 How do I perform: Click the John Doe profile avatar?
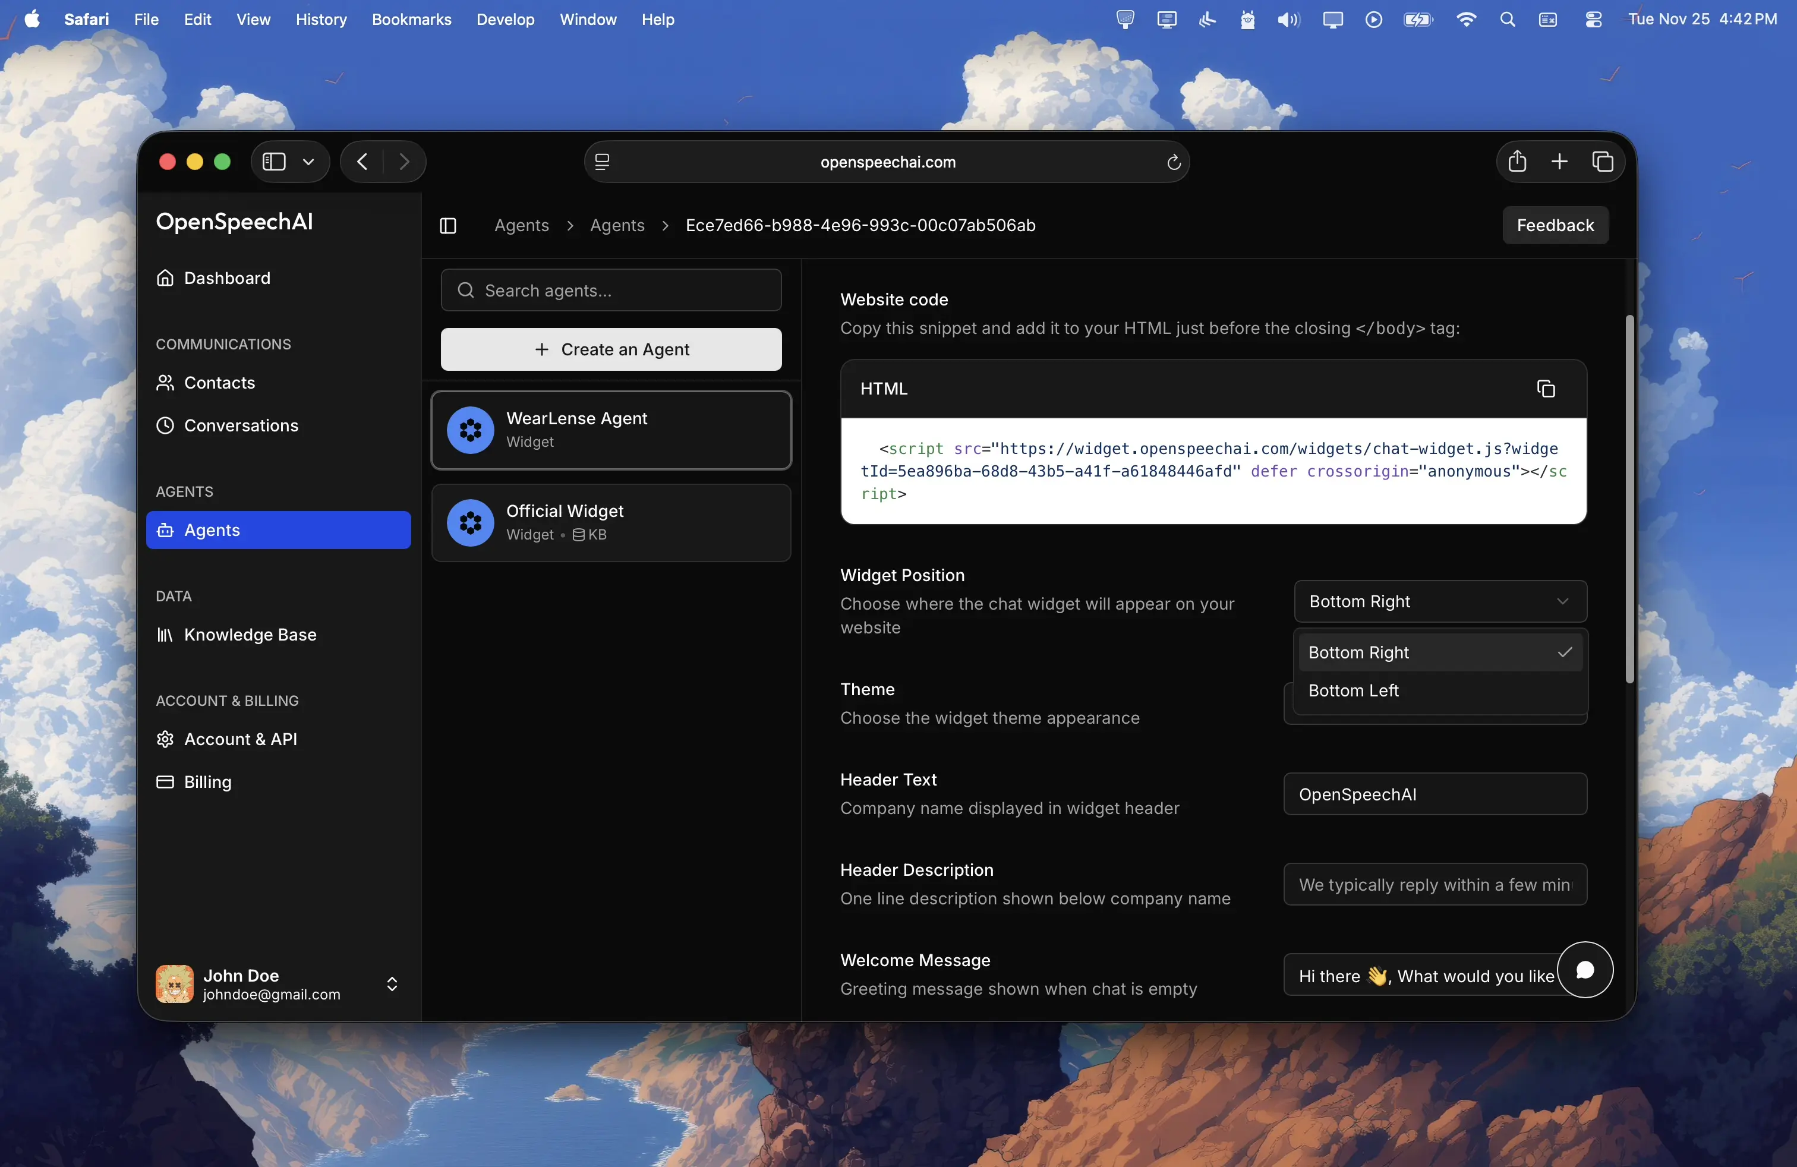pos(175,983)
